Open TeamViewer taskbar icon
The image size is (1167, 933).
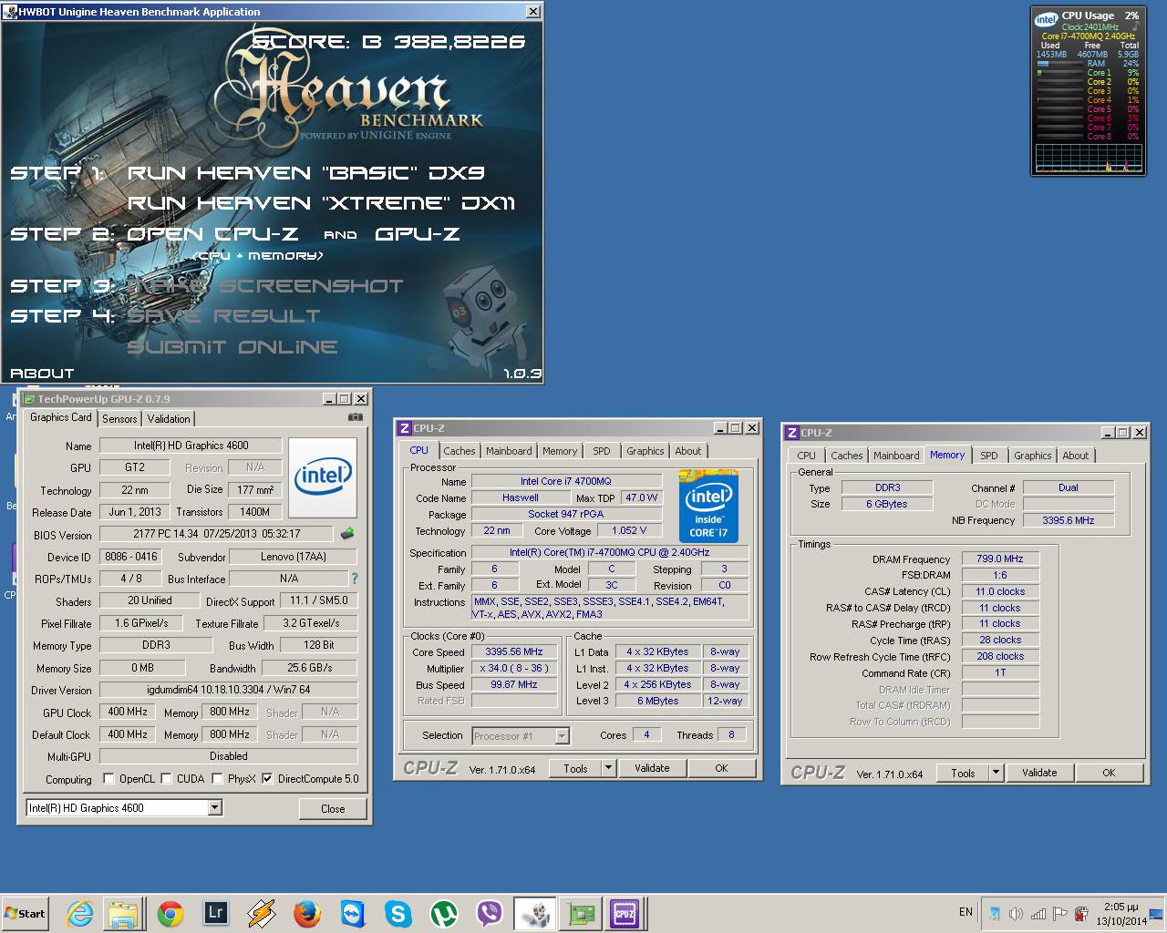(352, 913)
